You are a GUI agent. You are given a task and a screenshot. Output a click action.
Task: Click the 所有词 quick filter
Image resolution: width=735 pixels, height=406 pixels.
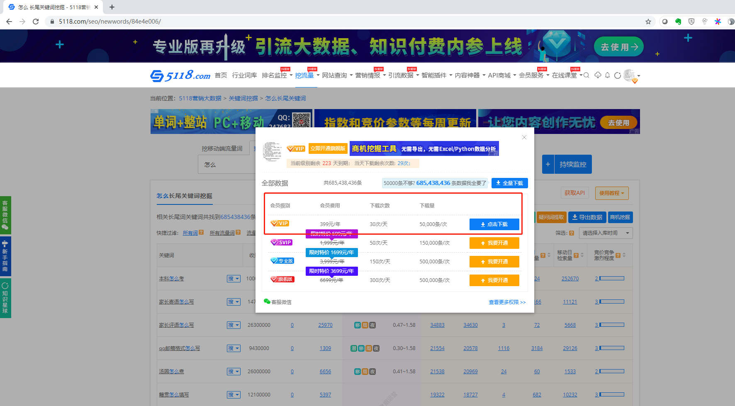click(190, 233)
